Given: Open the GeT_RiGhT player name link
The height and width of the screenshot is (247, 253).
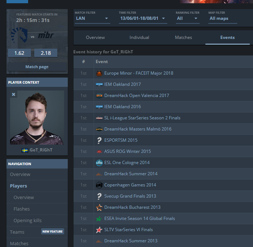Looking at the screenshot, I should click(x=41, y=150).
